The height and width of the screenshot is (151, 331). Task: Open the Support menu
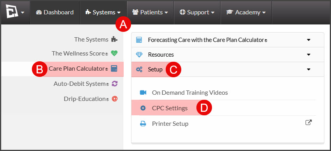coord(197,12)
